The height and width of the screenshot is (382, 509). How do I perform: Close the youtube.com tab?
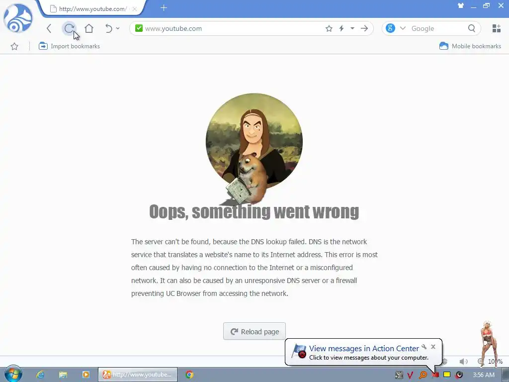135,9
